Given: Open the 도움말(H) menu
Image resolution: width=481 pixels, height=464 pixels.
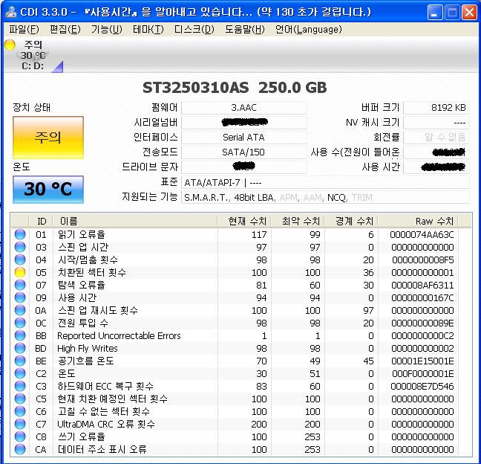Looking at the screenshot, I should [x=244, y=30].
